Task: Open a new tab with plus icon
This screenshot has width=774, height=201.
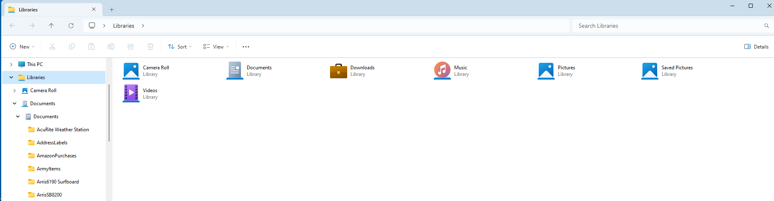Action: (x=112, y=9)
